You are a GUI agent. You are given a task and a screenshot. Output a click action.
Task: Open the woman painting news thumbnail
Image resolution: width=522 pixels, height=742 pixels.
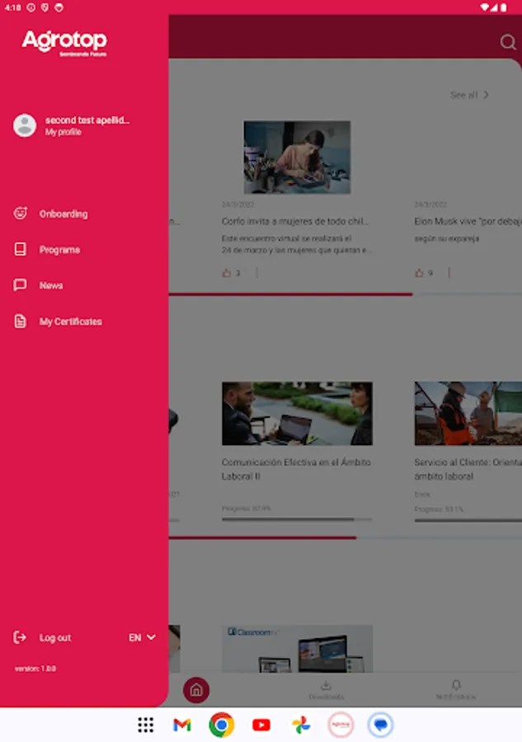click(x=297, y=157)
